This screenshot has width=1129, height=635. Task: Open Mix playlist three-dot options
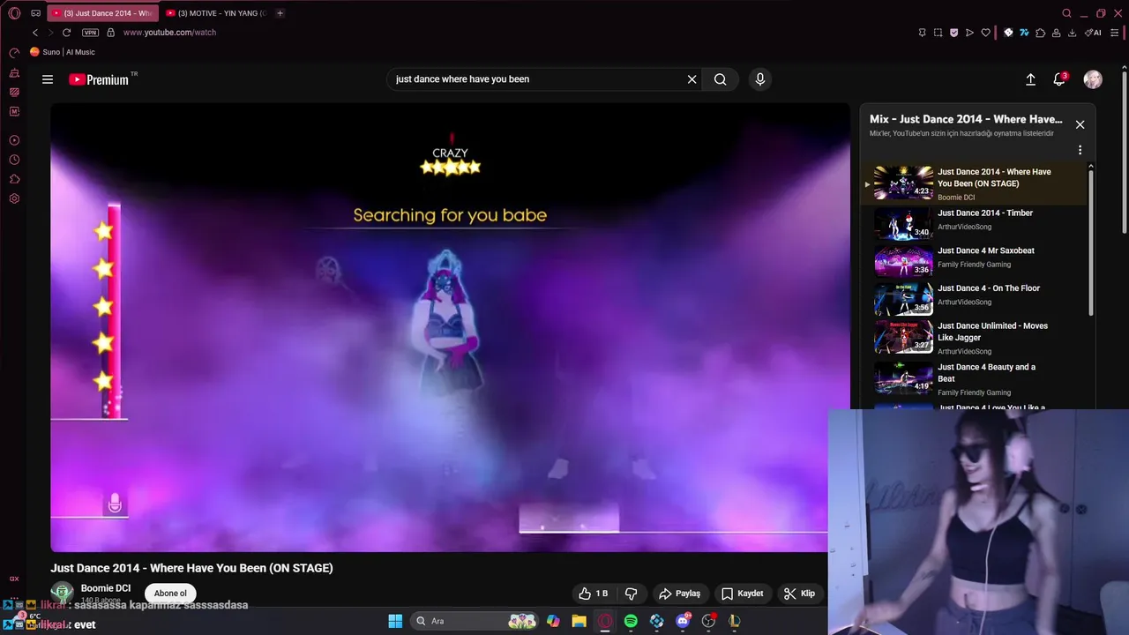[1080, 150]
